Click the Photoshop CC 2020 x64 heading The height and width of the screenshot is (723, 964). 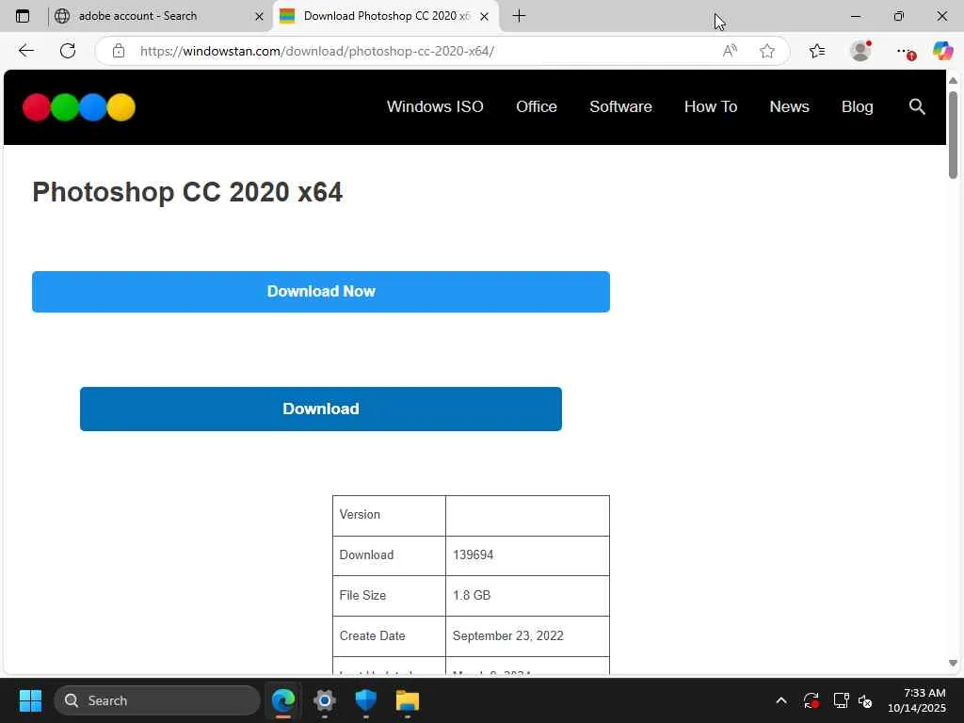coord(187,192)
